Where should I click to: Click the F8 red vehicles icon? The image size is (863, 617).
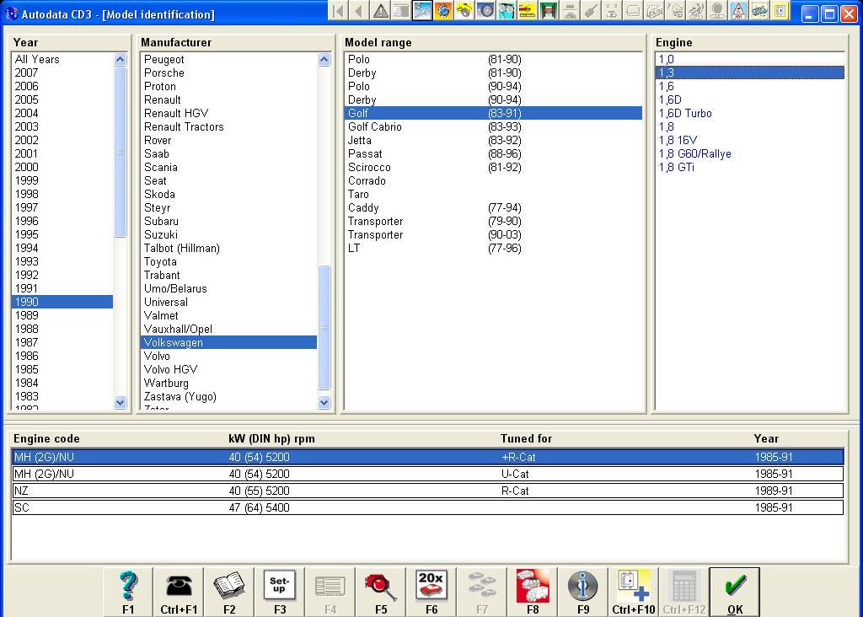pos(533,591)
